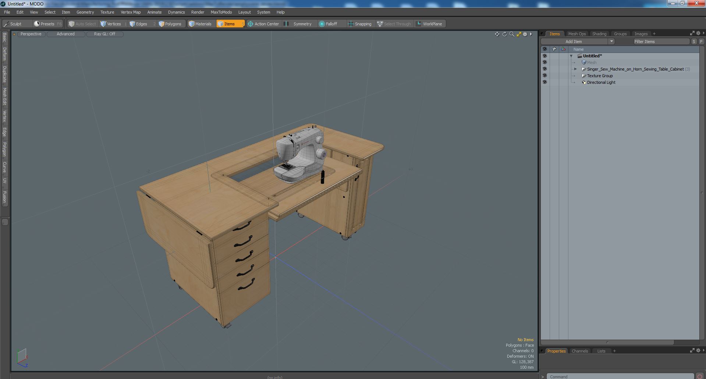This screenshot has width=706, height=379.
Task: Open the Render menu
Action: 198,12
